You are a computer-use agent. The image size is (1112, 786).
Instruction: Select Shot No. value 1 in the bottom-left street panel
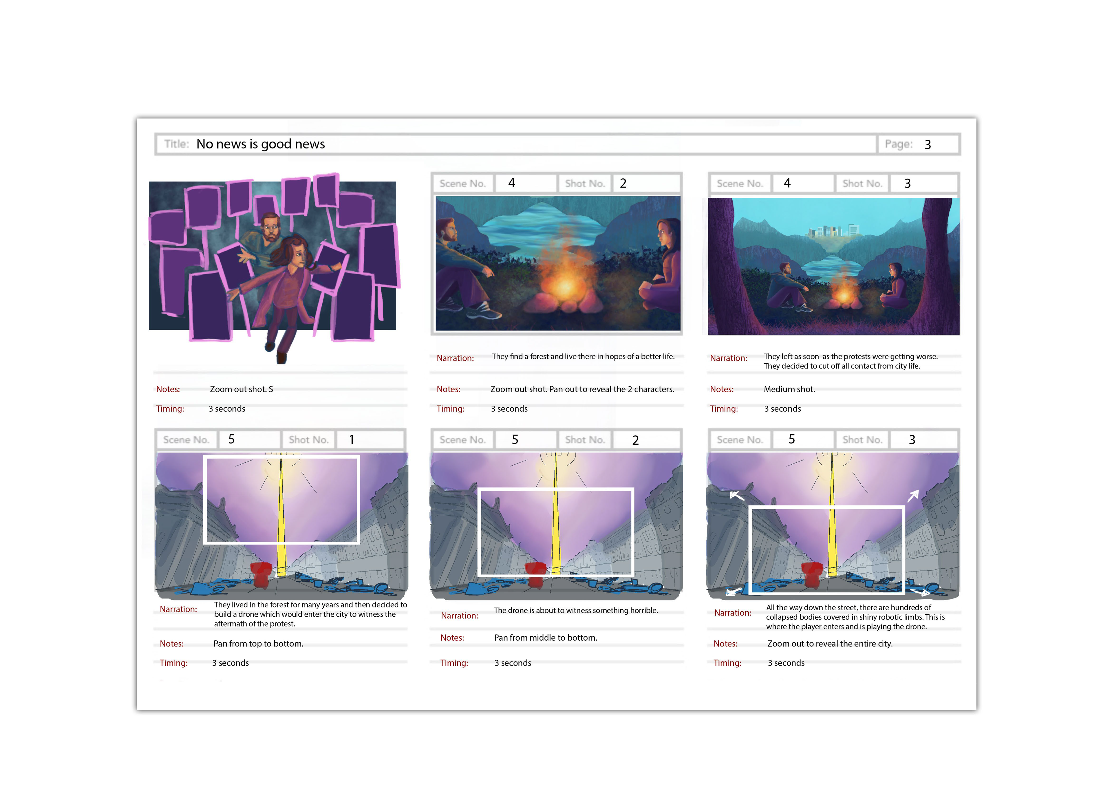(352, 440)
